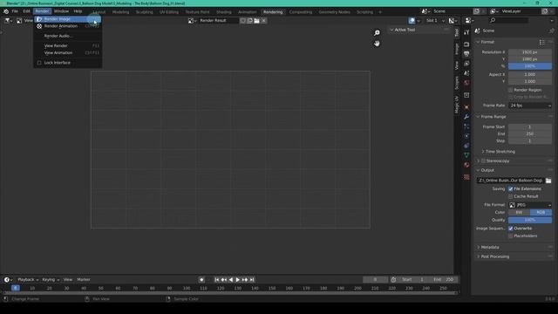The image size is (558, 314).
Task: Switch to the Geometry Nodes workspace tab
Action: tap(334, 12)
